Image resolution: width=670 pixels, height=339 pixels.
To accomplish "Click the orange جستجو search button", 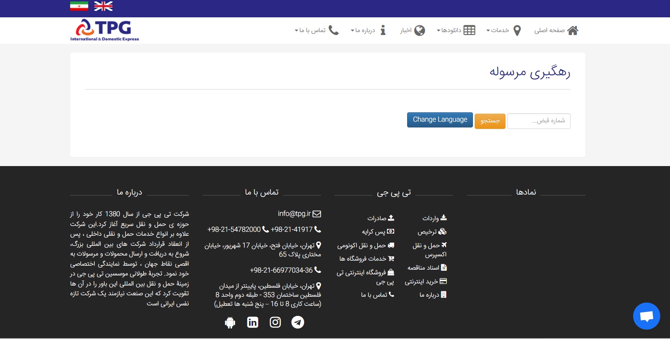I will coord(490,121).
